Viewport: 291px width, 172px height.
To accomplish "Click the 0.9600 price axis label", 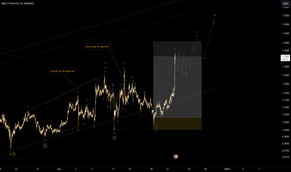I will 286,144.
